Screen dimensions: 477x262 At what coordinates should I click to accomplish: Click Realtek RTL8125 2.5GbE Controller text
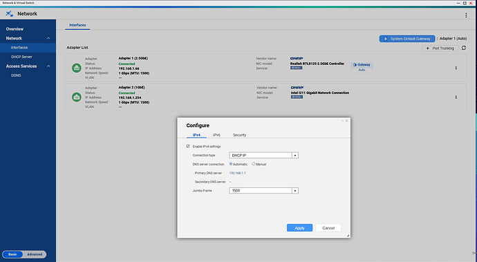coord(317,64)
